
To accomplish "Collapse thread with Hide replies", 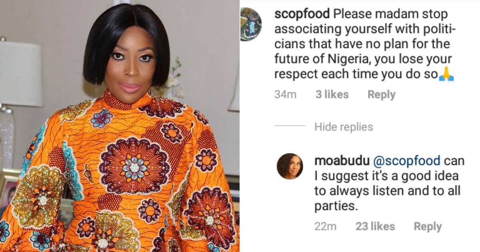I will click(344, 127).
